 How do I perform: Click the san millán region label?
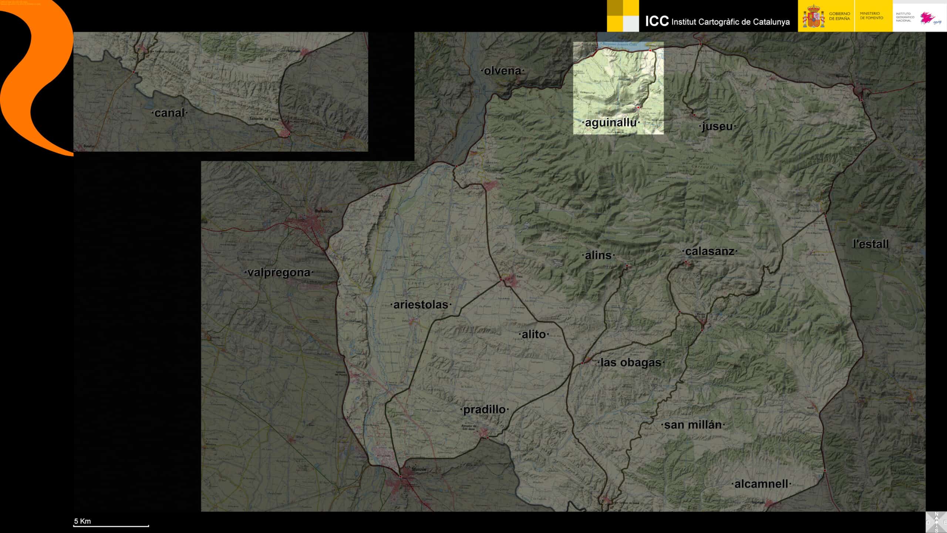[x=692, y=425]
